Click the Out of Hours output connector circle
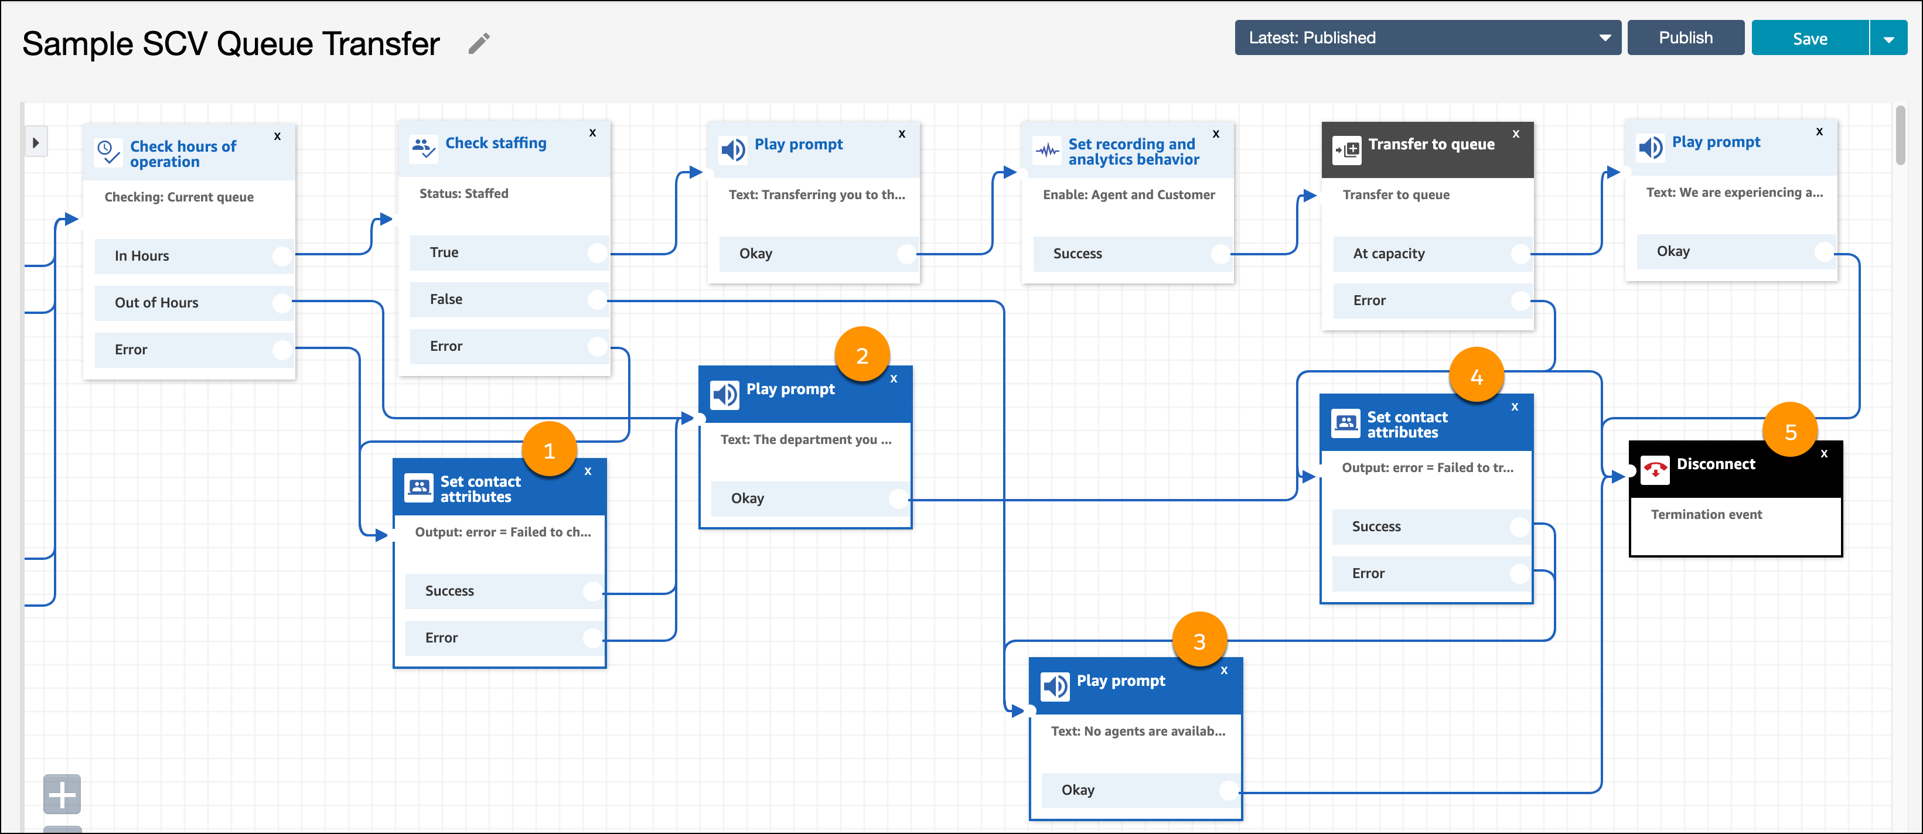This screenshot has height=834, width=1923. 281,303
